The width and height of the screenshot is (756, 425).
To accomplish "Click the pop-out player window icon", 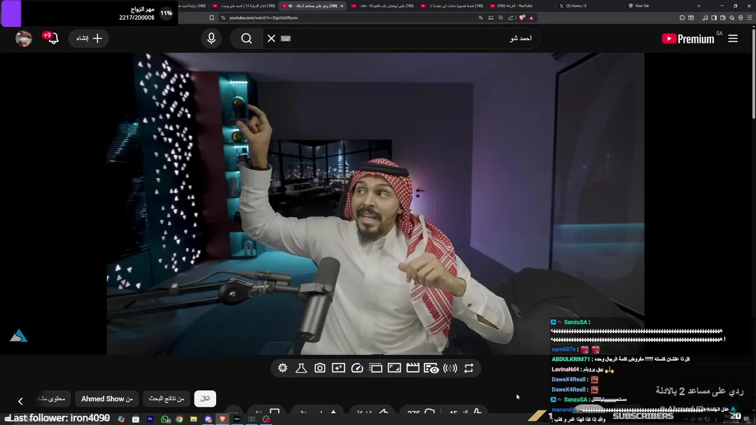I will tap(376, 368).
